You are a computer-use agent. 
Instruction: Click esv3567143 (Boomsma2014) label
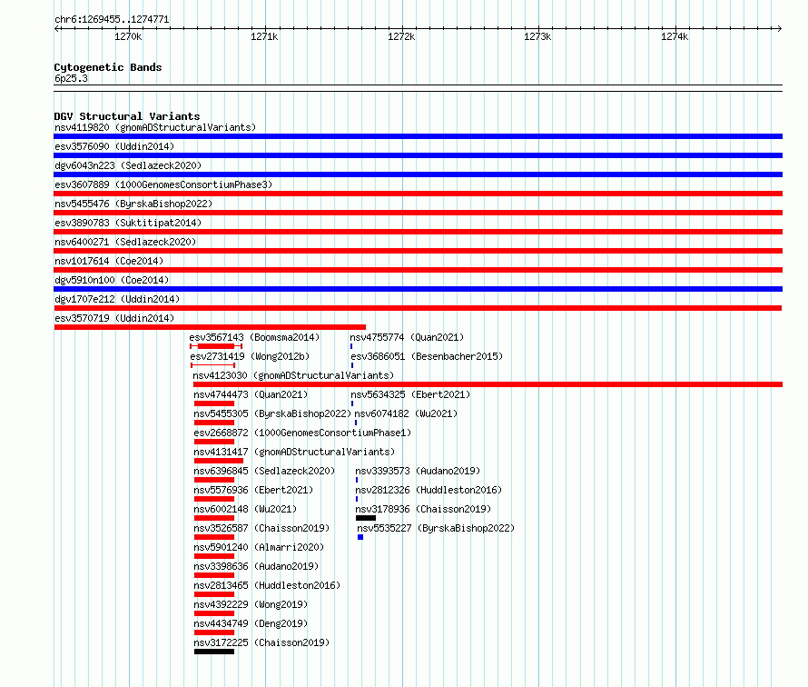[254, 337]
